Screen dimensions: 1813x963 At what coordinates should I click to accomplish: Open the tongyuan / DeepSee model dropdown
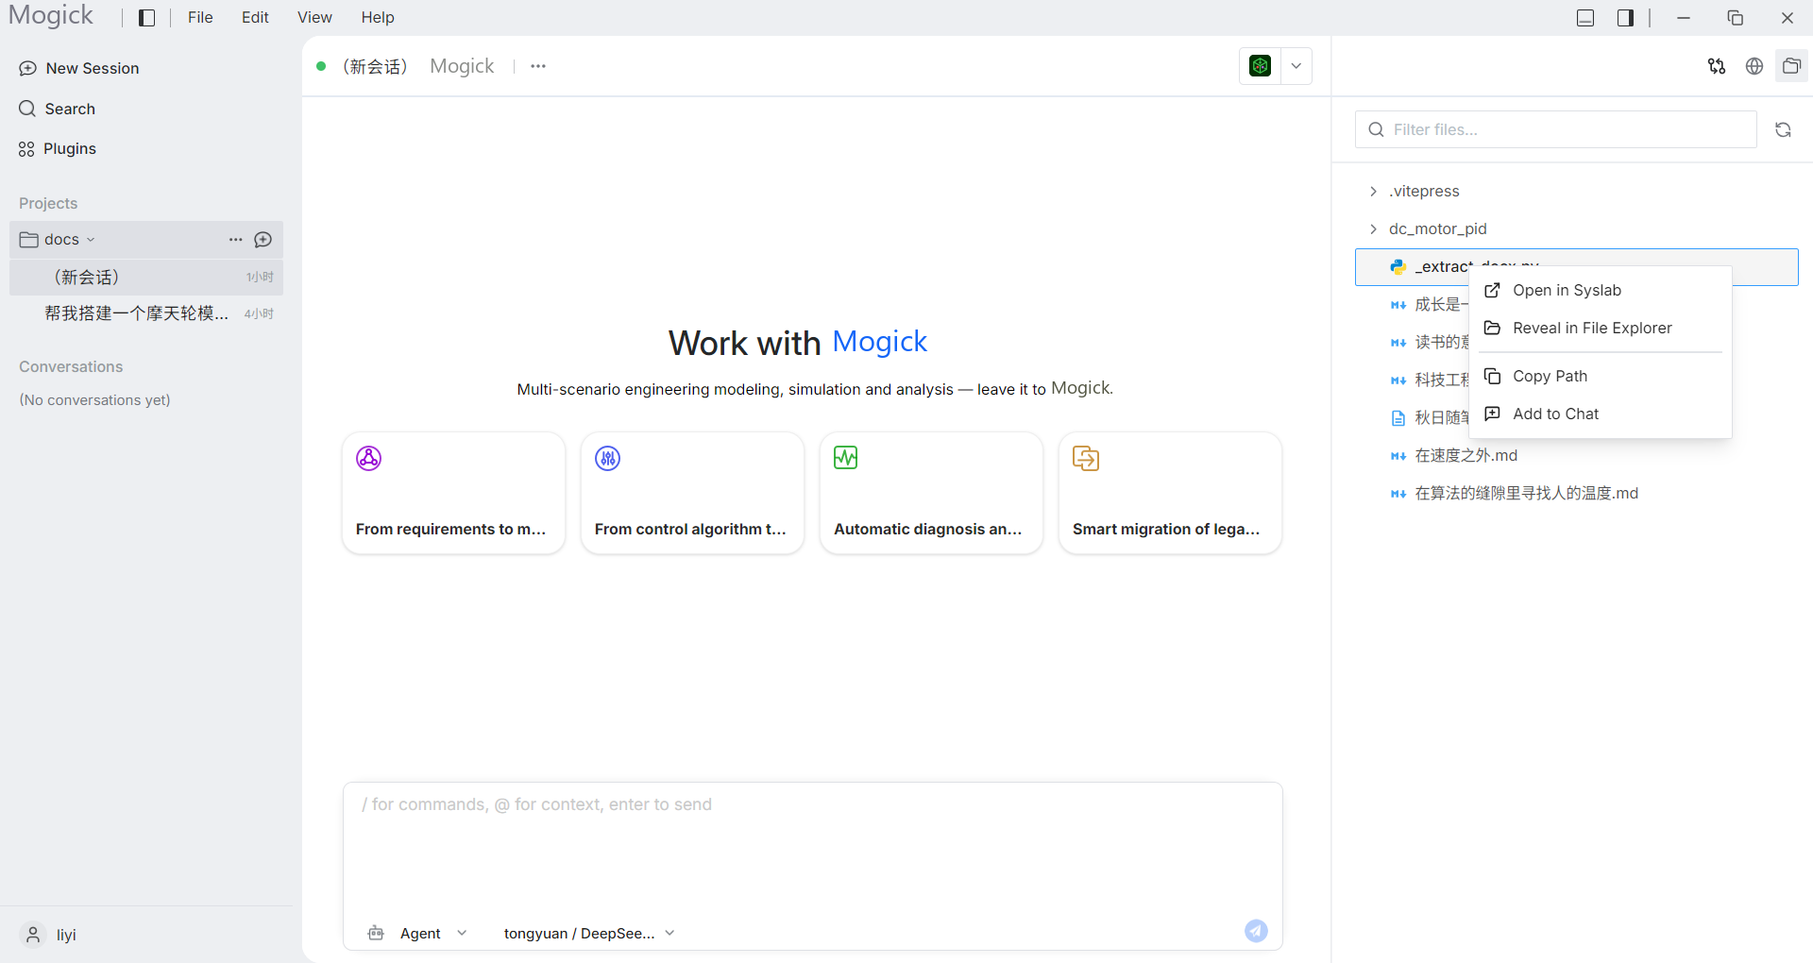(x=589, y=933)
